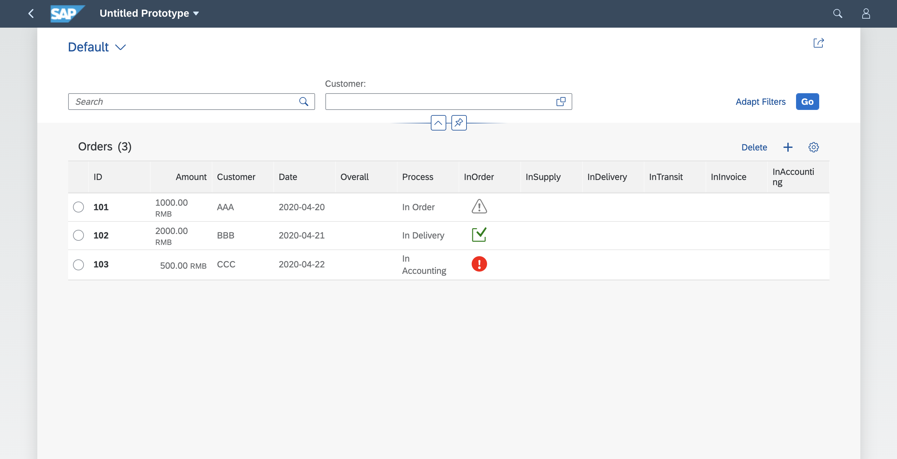Screen dimensions: 897x459
Task: Click the InOrder column header
Action: pos(479,176)
